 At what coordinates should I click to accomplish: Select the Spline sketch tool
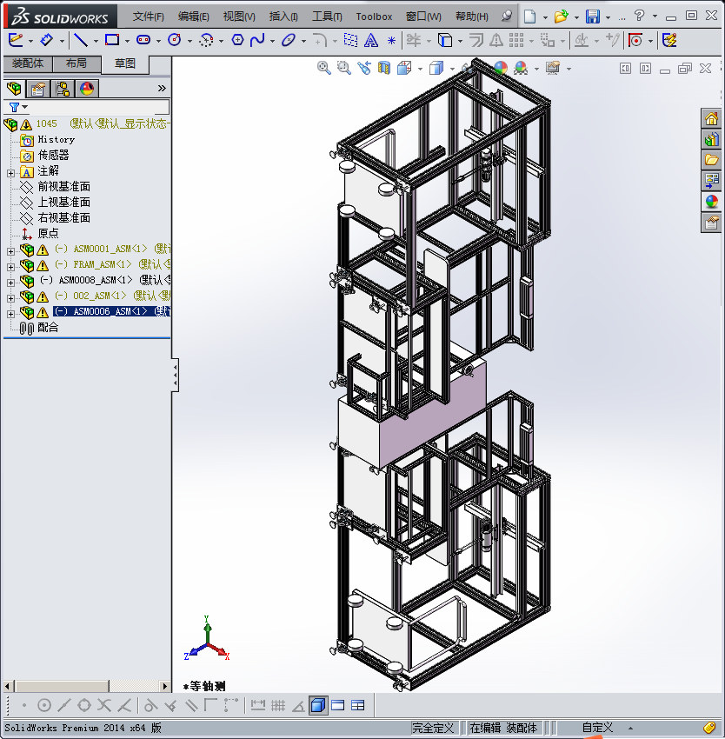(x=257, y=40)
